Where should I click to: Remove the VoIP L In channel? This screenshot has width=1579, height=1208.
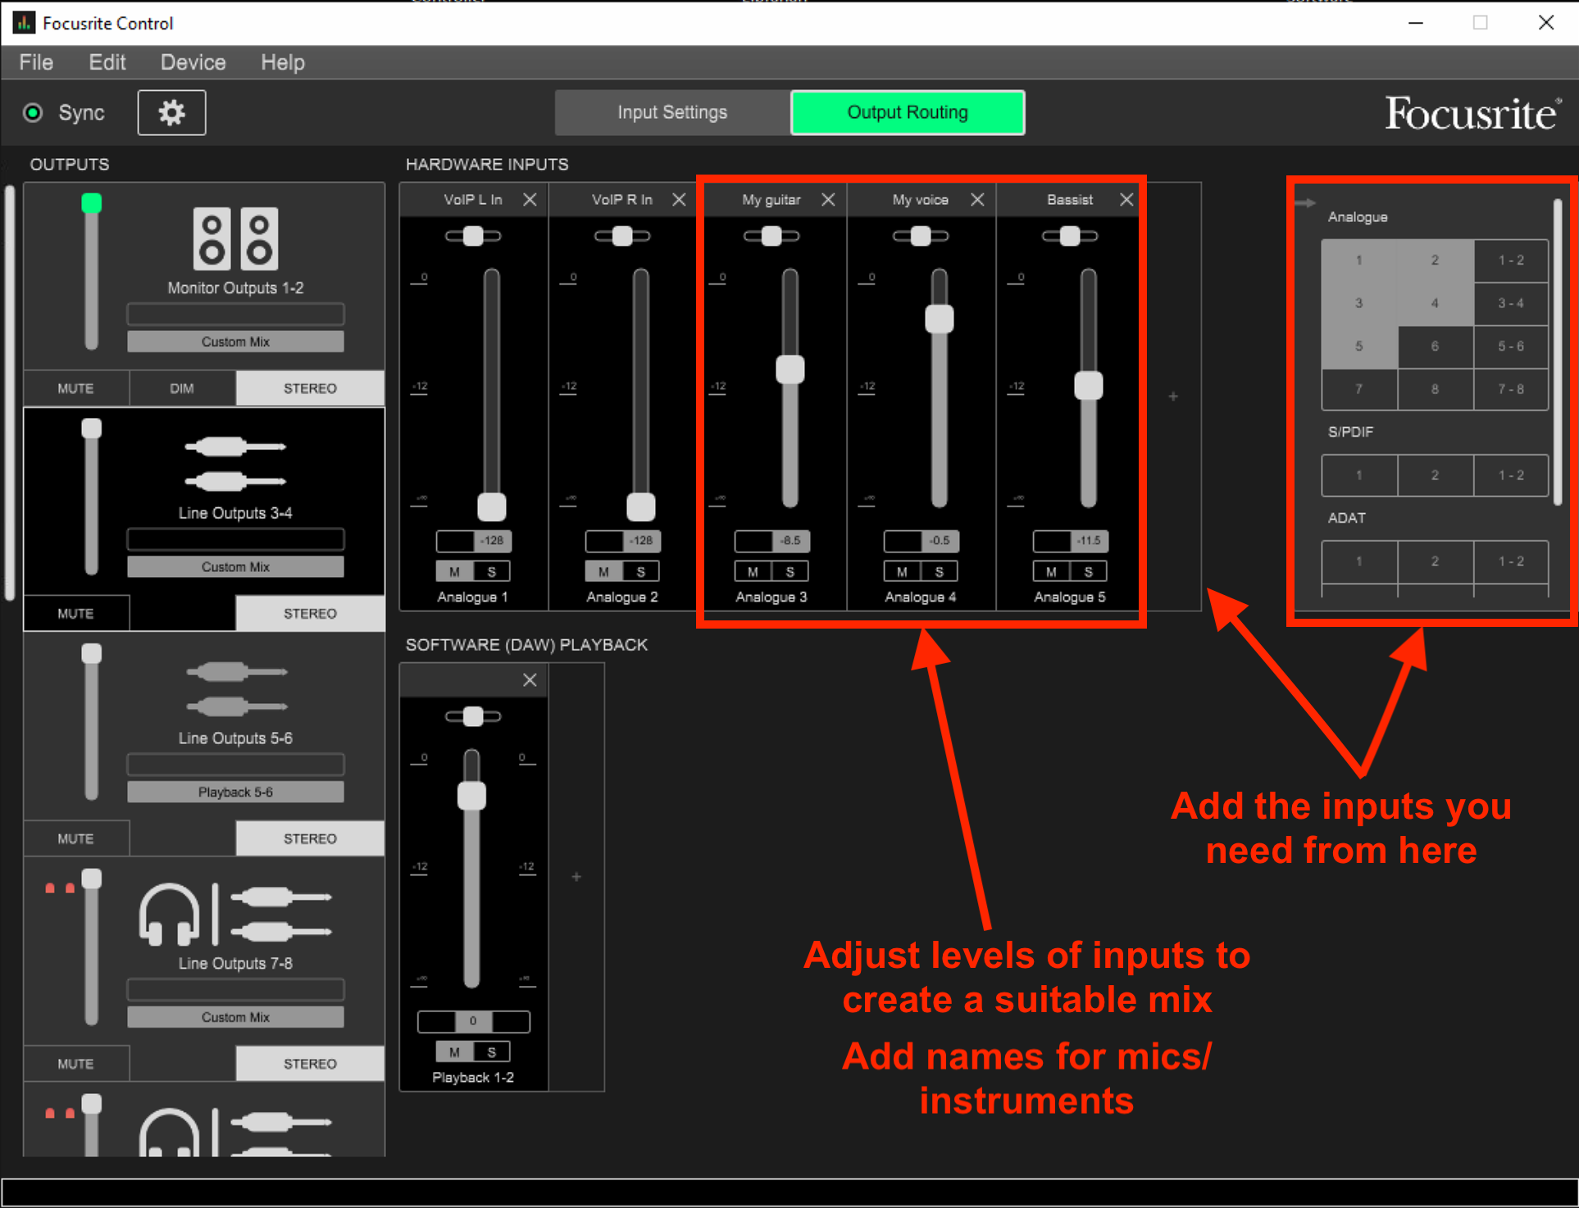[530, 200]
